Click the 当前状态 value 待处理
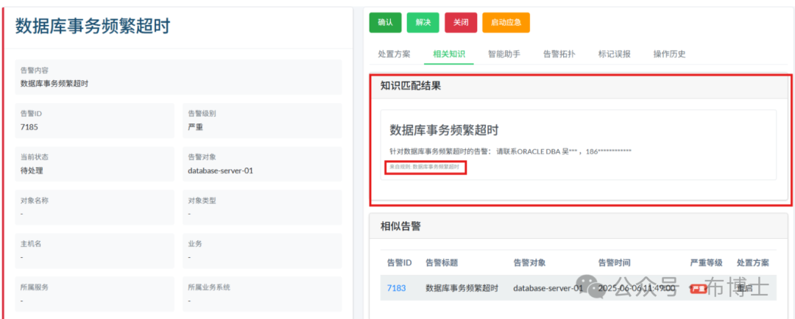The image size is (795, 319). [32, 171]
